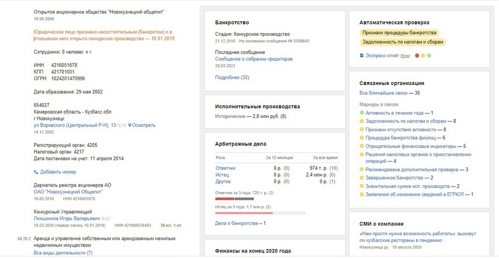The width and height of the screenshot is (499, 259).
Task: Click the up arrow next to employee count
Action: 86,52
